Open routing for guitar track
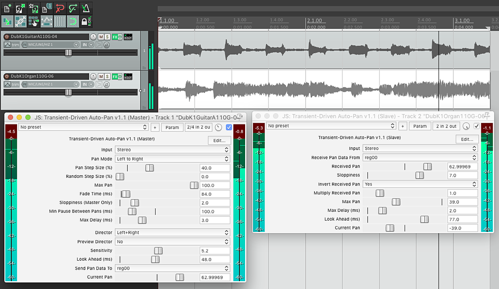This screenshot has height=289, width=499. (128, 37)
